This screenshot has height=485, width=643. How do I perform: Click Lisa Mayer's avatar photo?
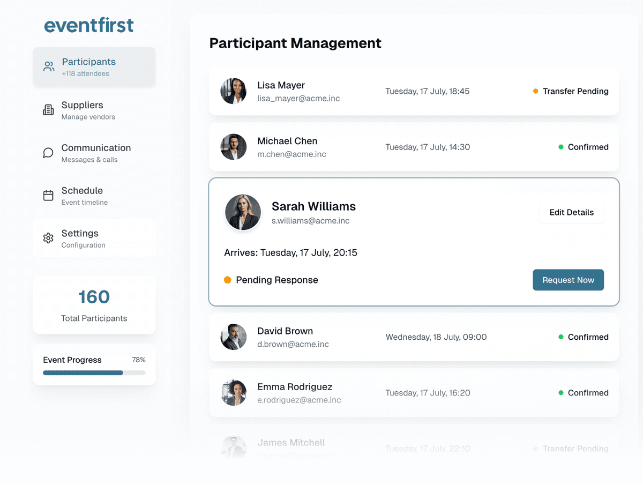click(x=234, y=91)
